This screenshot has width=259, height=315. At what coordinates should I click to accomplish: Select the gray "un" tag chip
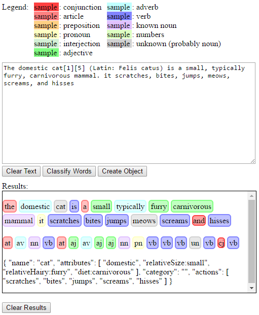coord(195,243)
